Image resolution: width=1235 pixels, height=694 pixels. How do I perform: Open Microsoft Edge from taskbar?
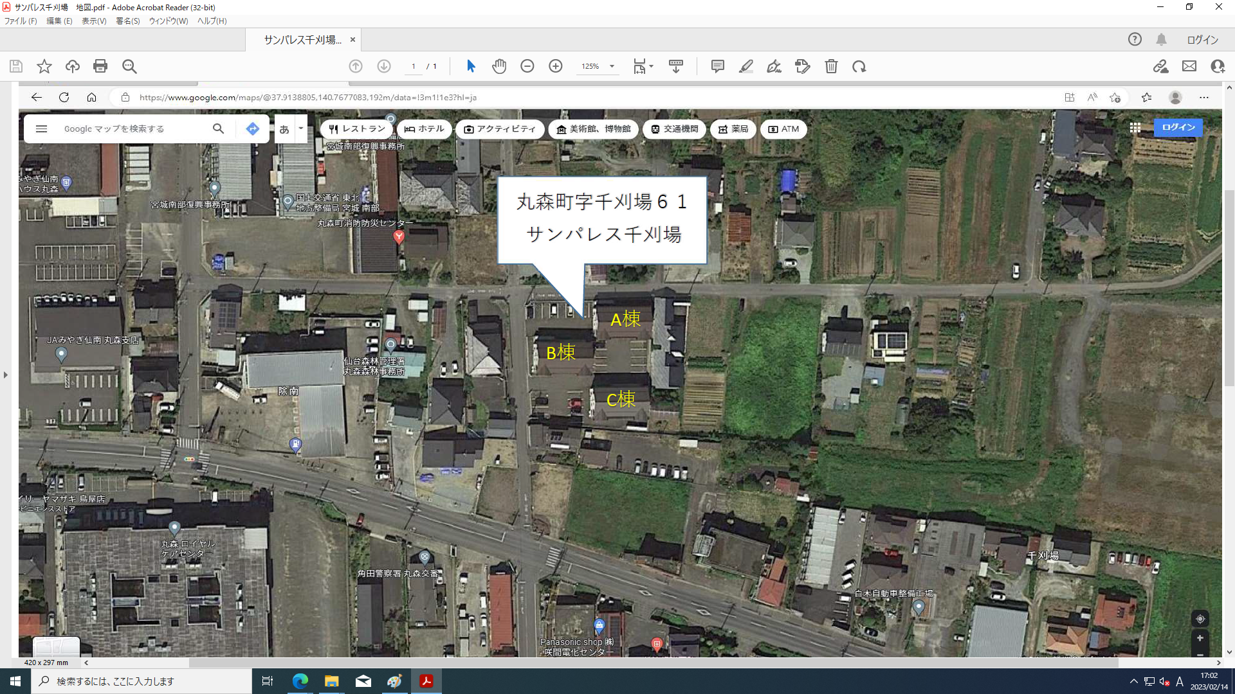pos(300,681)
